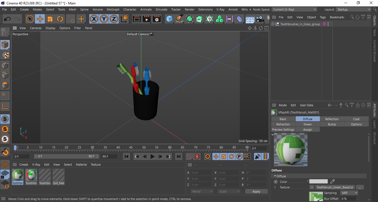Open the Simulate menu
The width and height of the screenshot is (378, 202).
pyautogui.click(x=161, y=9)
